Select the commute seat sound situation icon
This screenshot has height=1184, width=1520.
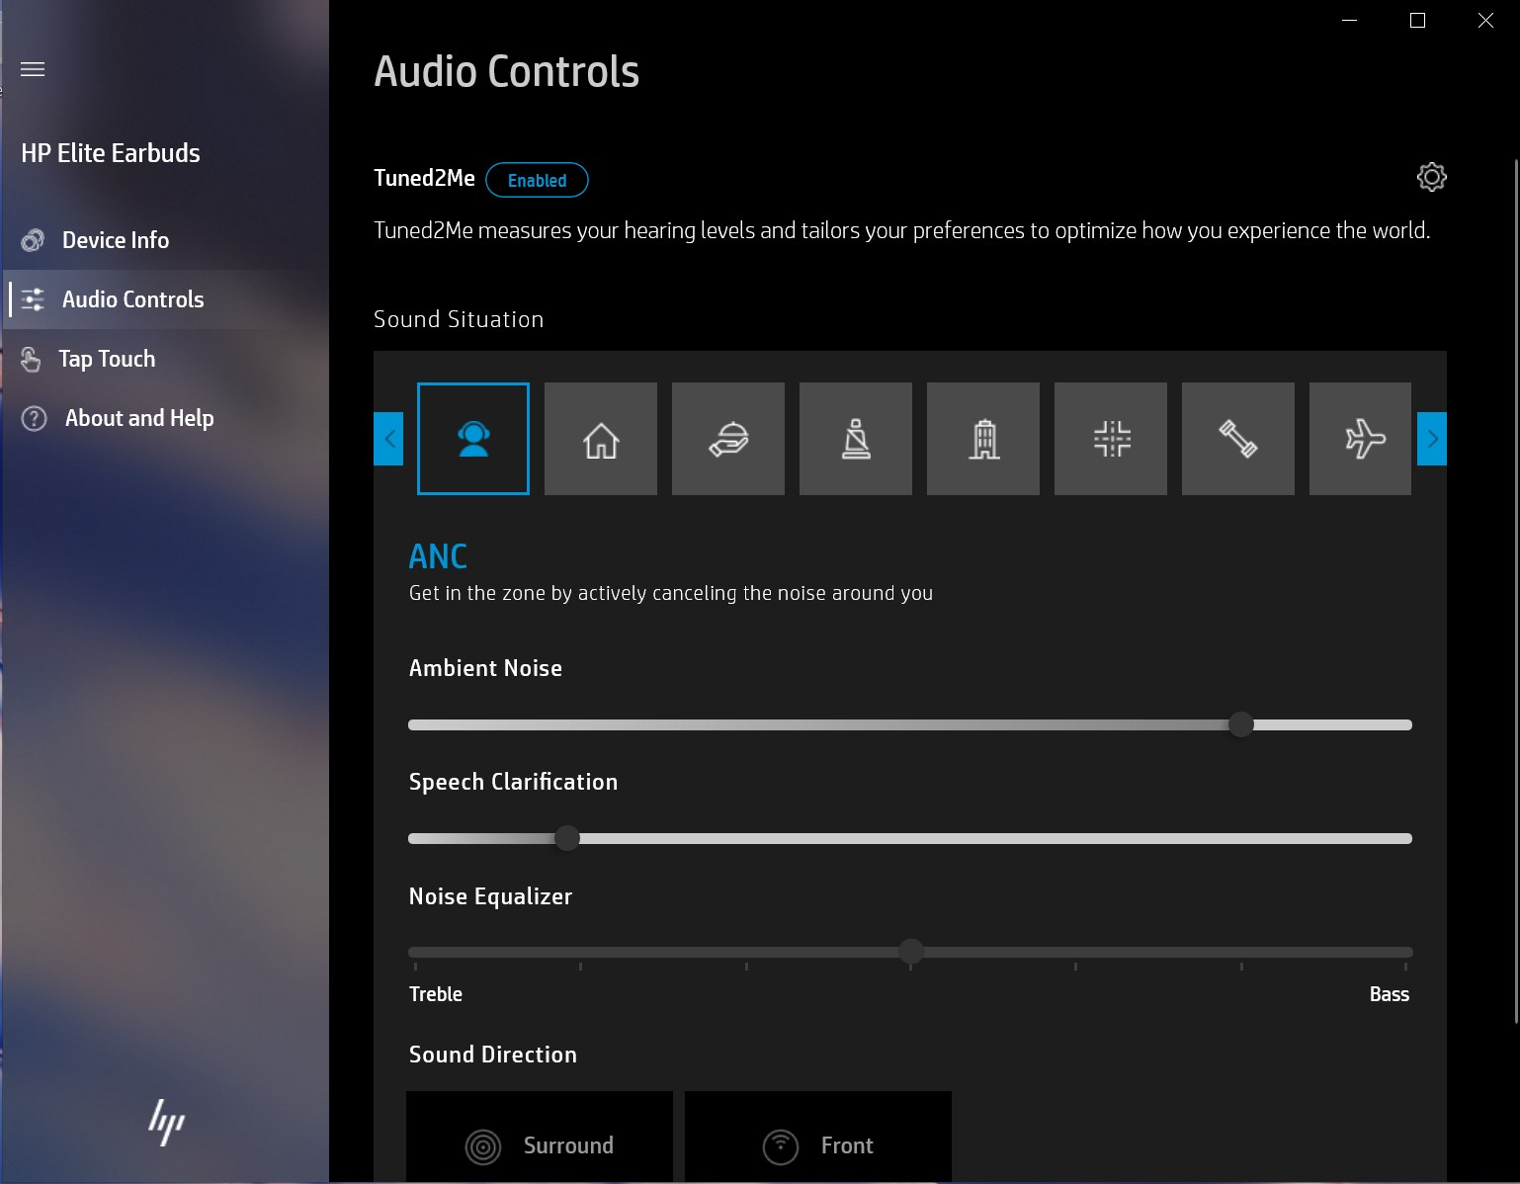click(856, 439)
